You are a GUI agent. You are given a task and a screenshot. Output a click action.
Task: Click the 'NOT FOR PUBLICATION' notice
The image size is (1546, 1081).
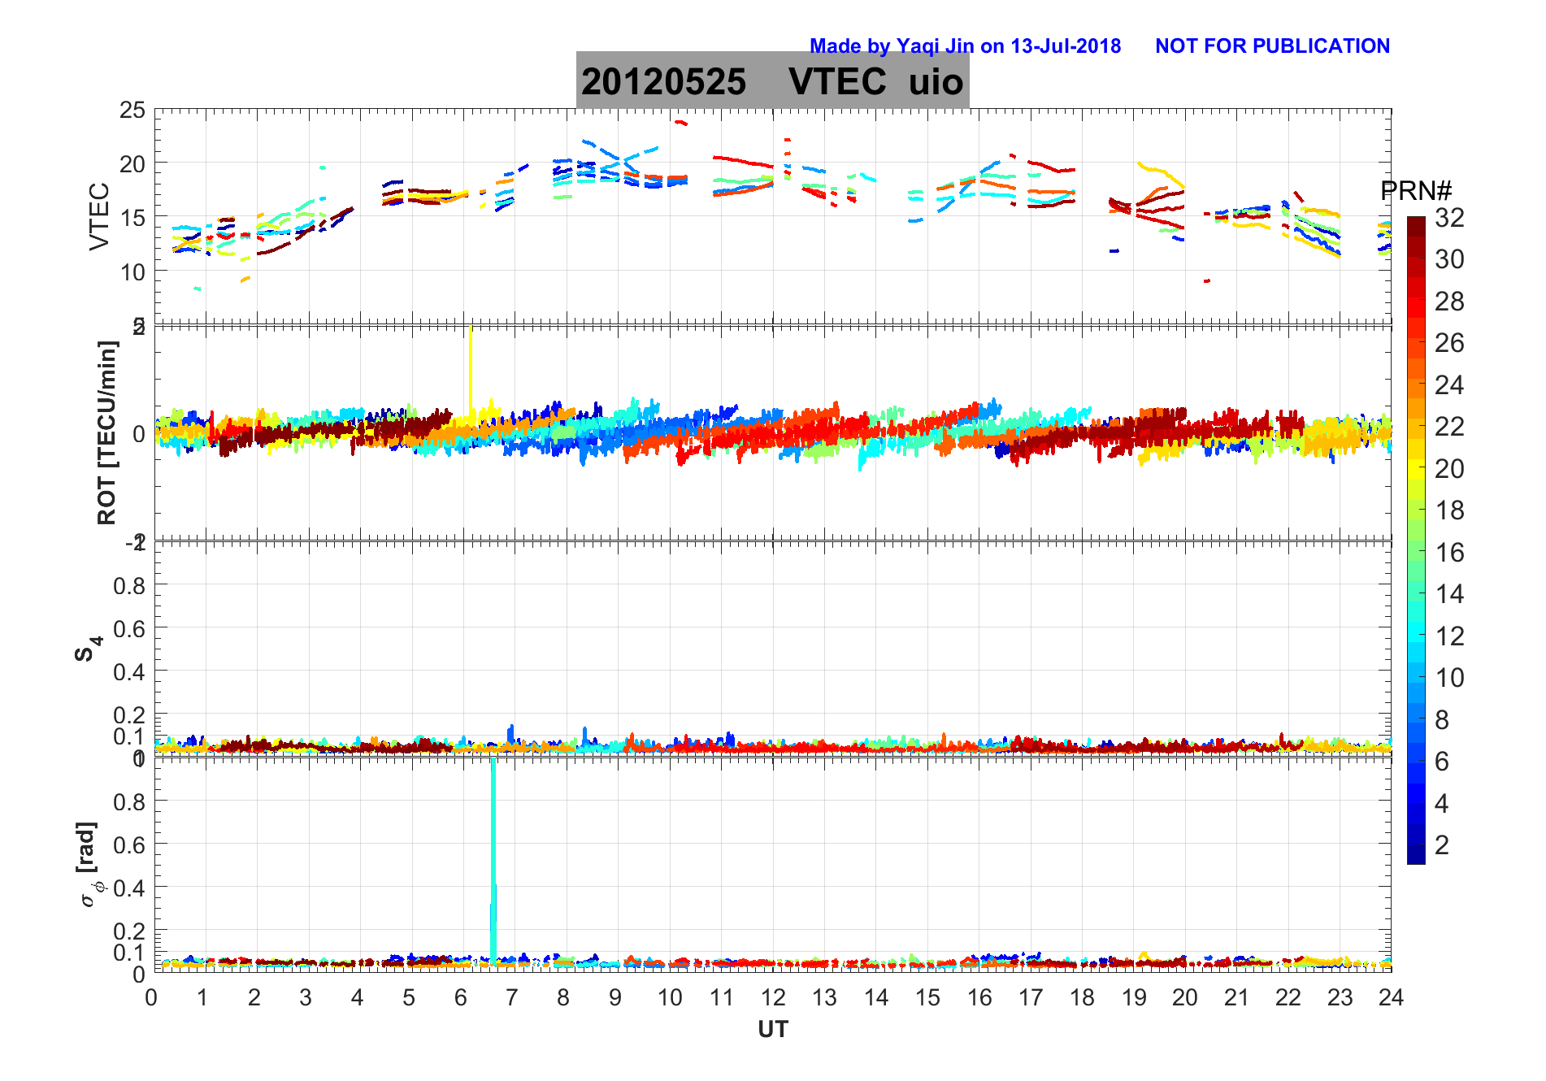(1272, 46)
